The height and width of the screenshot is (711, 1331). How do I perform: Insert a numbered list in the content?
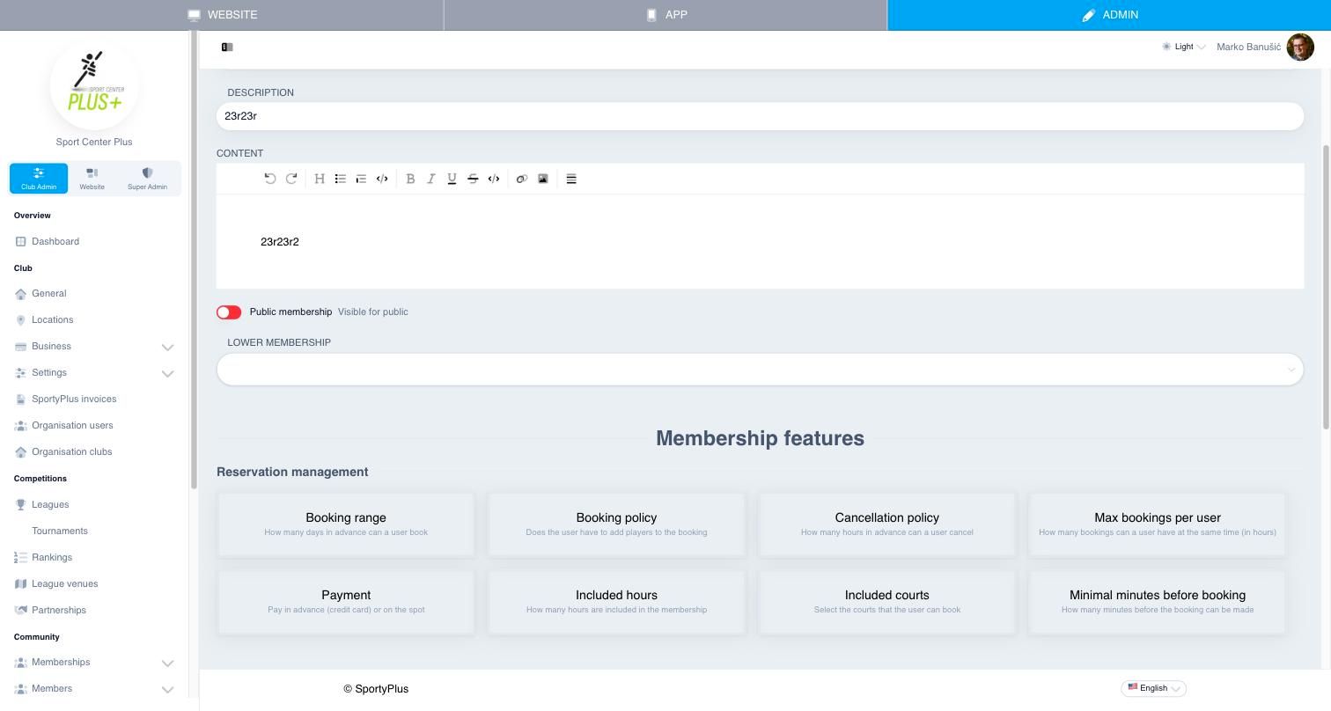coord(361,179)
